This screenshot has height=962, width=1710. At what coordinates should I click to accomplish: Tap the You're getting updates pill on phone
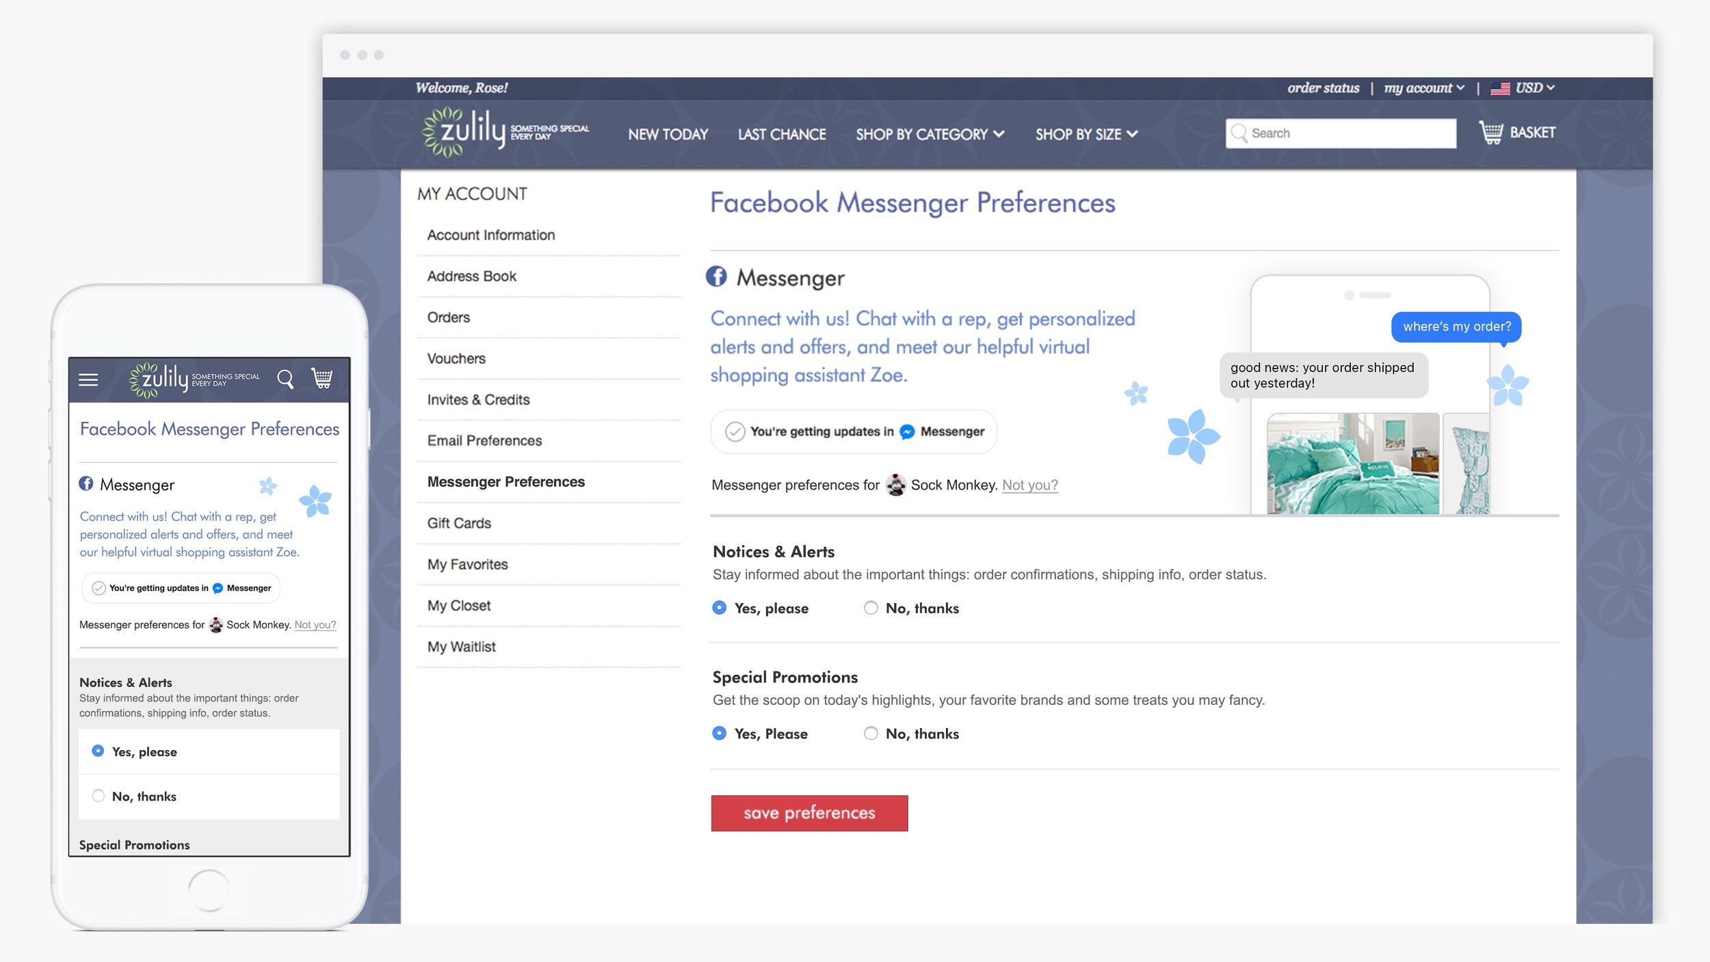(x=181, y=588)
